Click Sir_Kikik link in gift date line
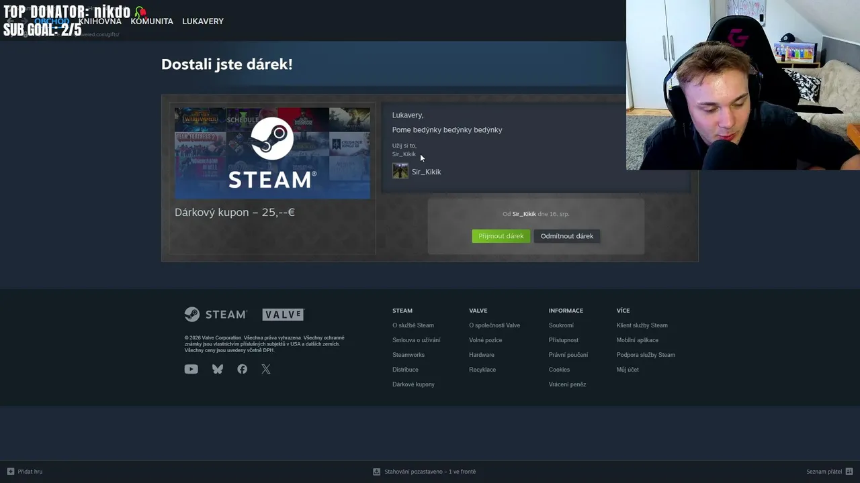This screenshot has height=483, width=860. click(524, 214)
